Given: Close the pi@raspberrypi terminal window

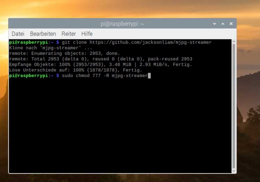Looking at the screenshot, I should click(231, 24).
